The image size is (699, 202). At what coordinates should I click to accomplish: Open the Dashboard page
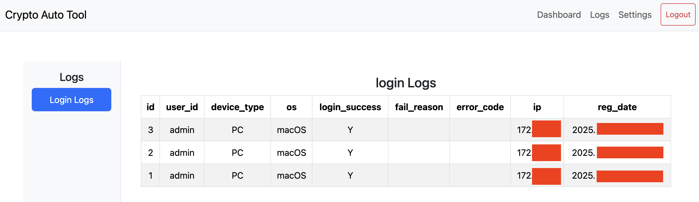click(x=558, y=15)
